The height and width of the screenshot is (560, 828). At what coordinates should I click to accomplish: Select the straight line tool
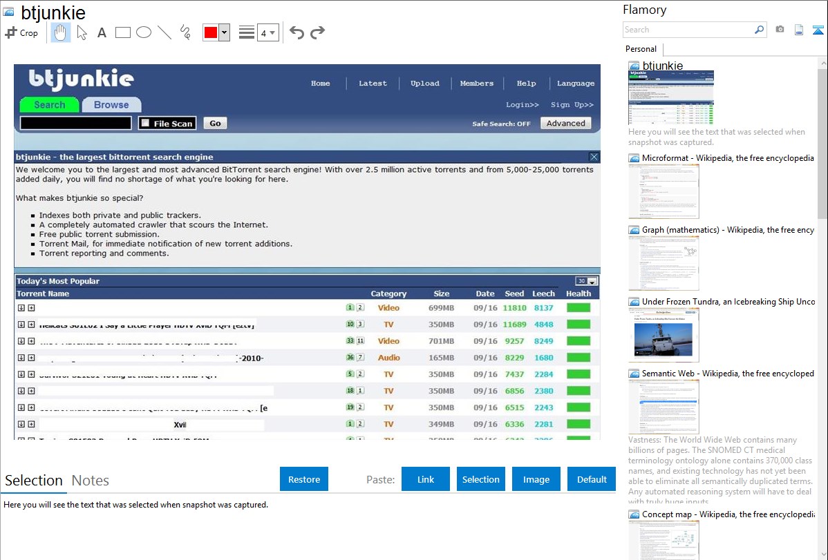point(164,32)
